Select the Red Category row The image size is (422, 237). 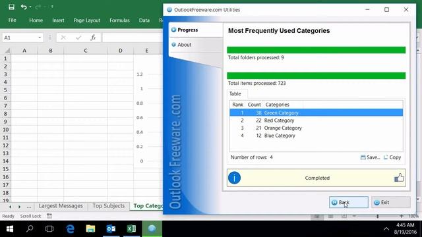pyautogui.click(x=316, y=120)
